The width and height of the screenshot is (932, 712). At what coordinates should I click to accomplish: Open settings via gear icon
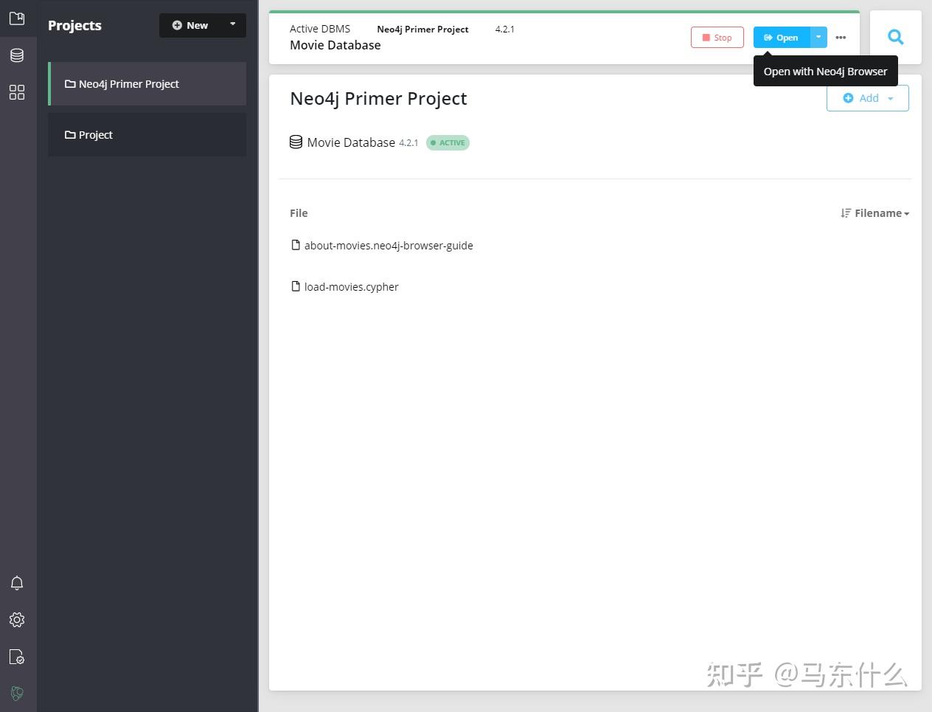[x=16, y=620]
